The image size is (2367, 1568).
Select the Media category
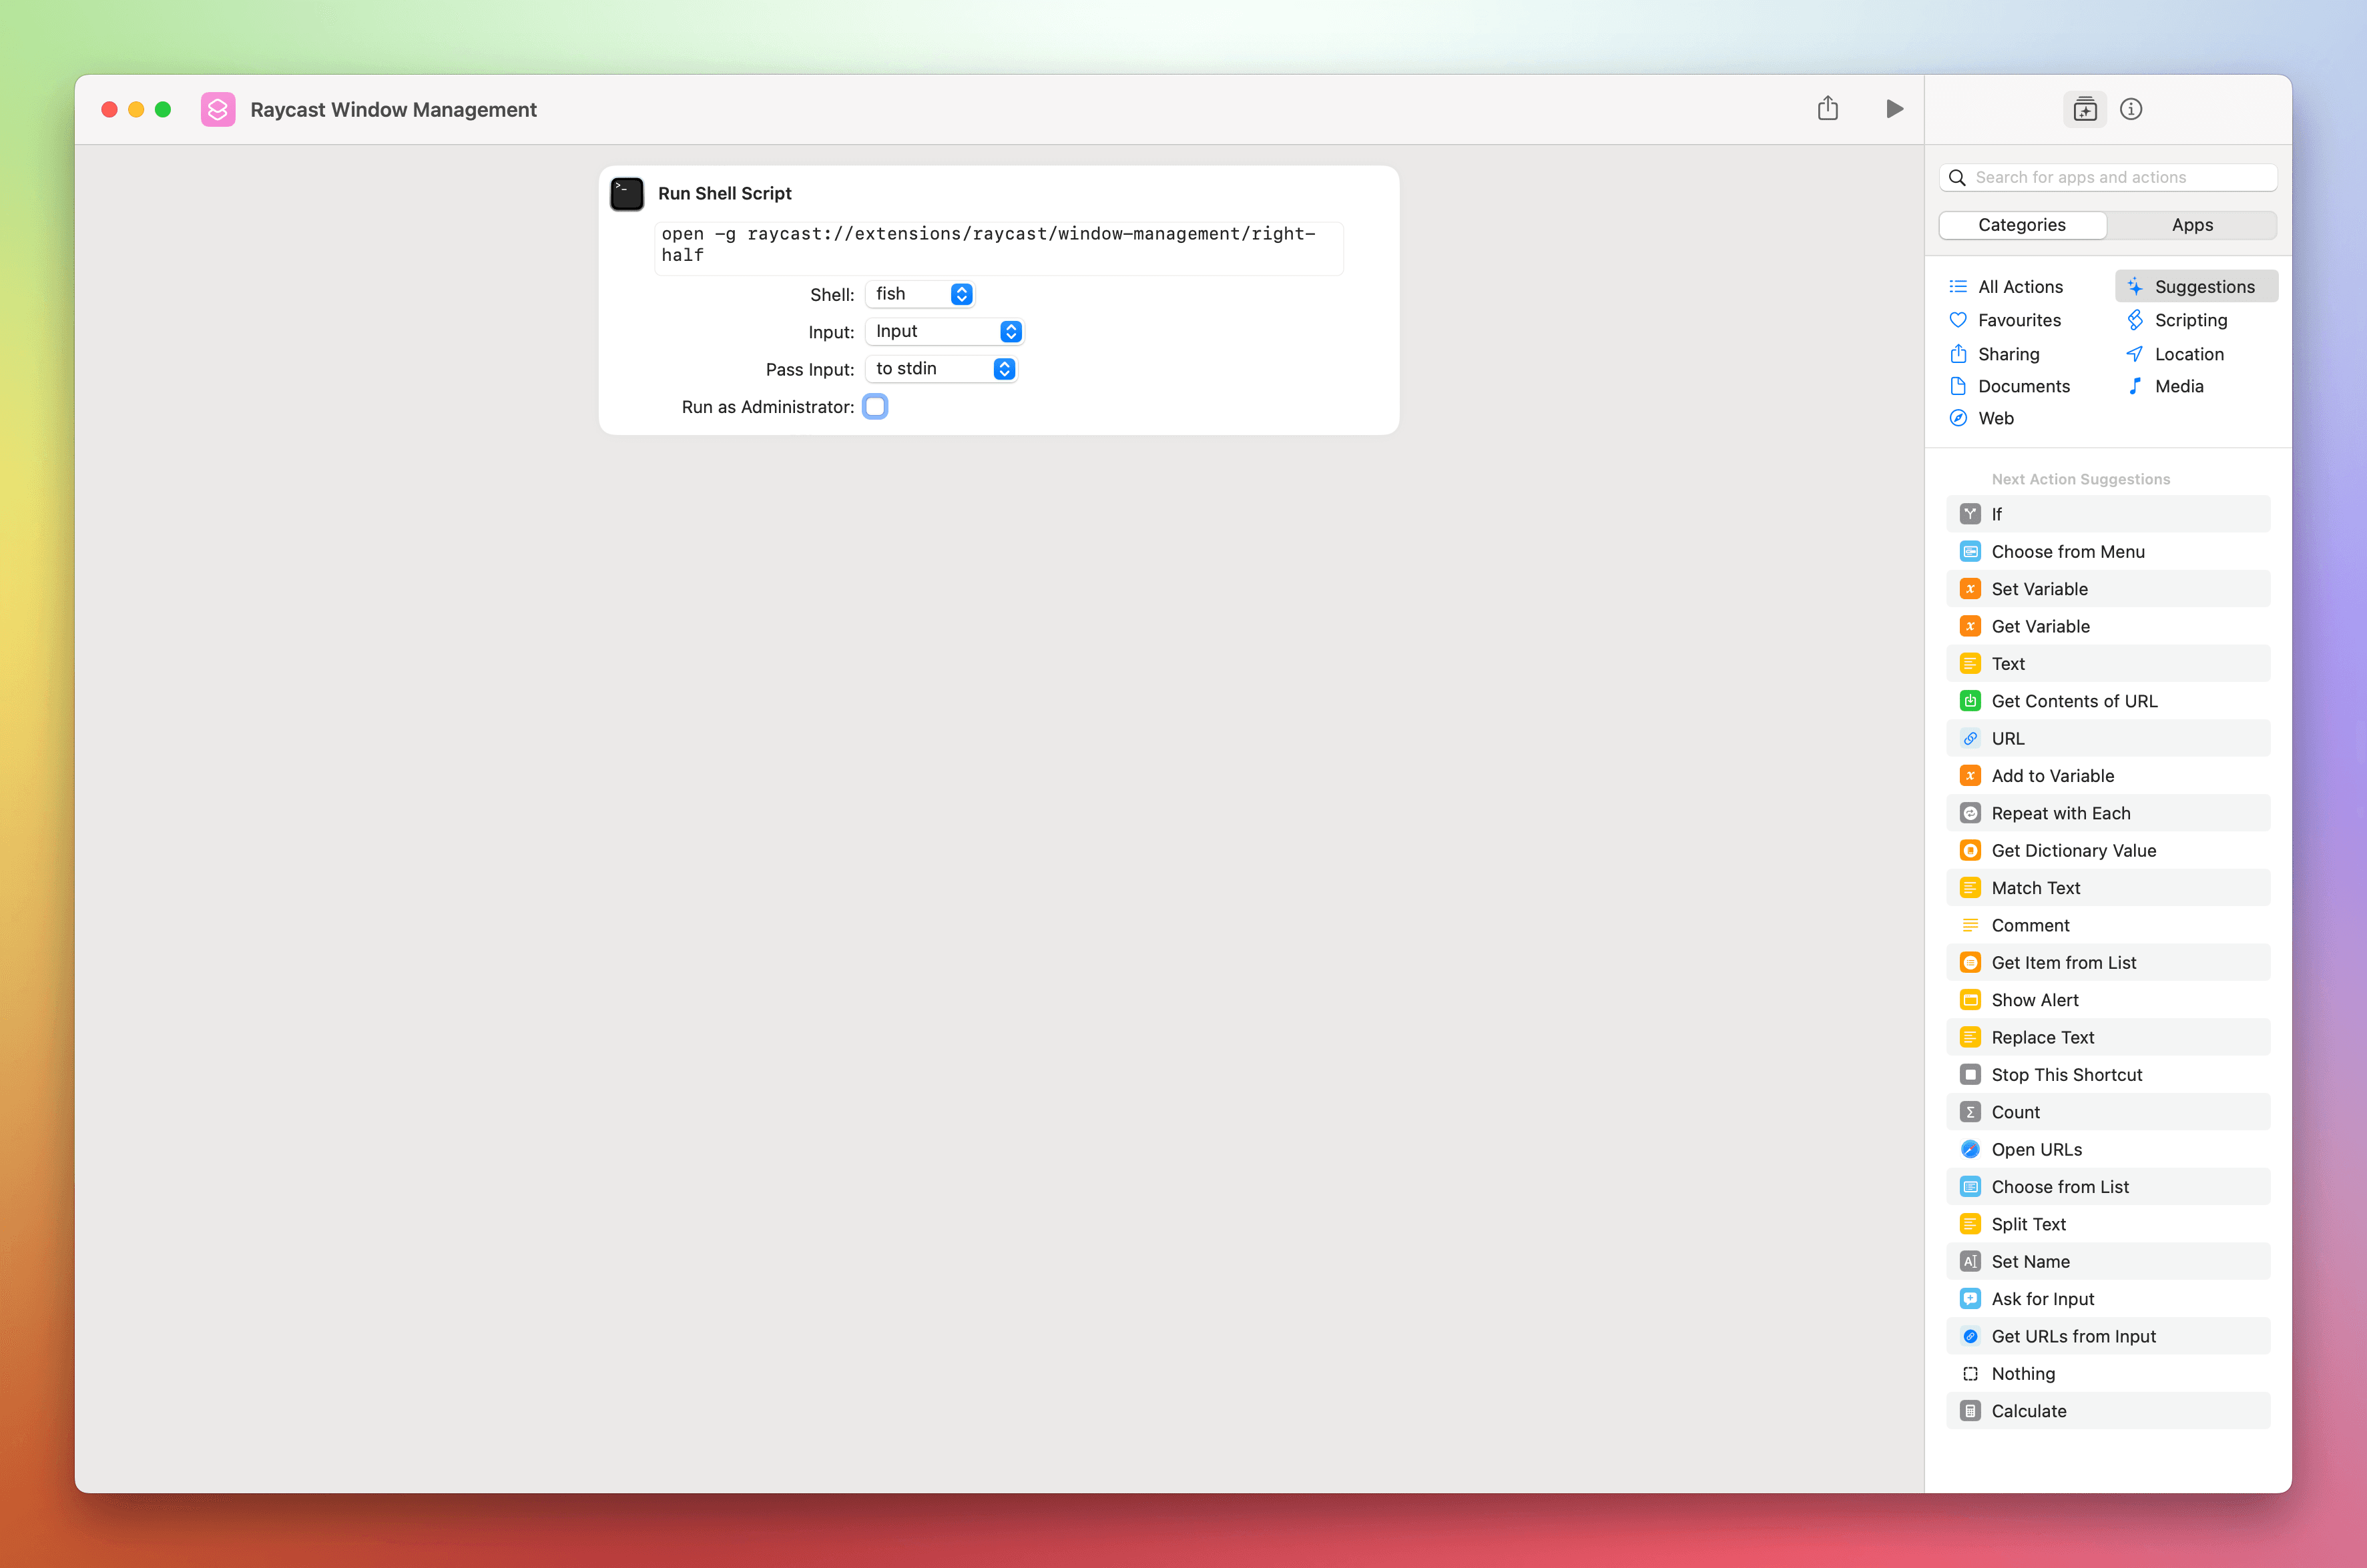[x=2178, y=386]
